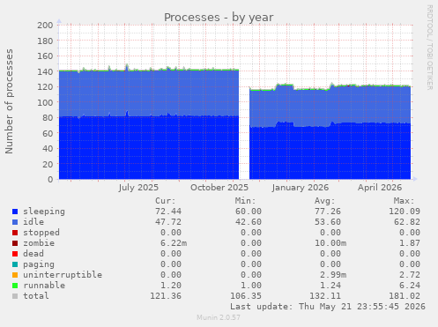The image size is (438, 327).
Task: Click the idle legend color swatch
Action: pyautogui.click(x=15, y=222)
